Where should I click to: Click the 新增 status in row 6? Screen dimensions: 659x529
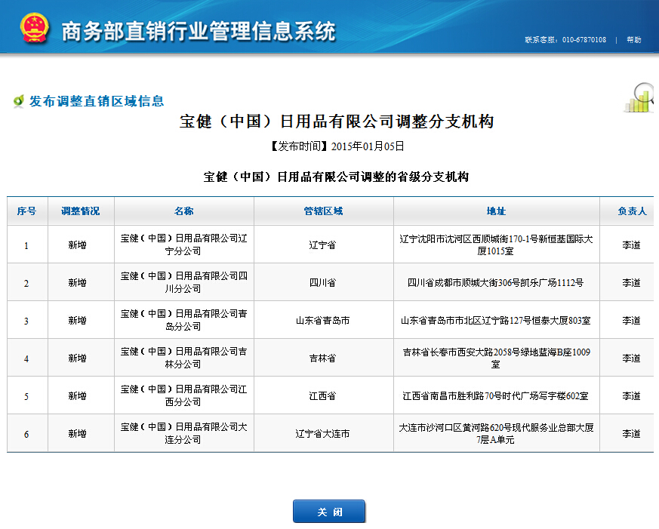(x=77, y=434)
